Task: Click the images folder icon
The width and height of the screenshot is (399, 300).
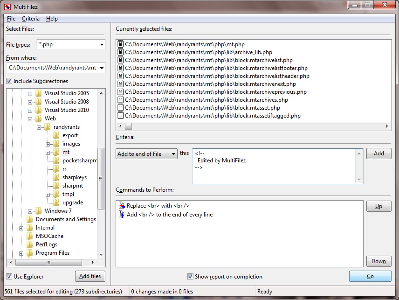Action: point(56,144)
